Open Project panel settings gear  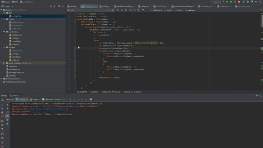point(59,6)
